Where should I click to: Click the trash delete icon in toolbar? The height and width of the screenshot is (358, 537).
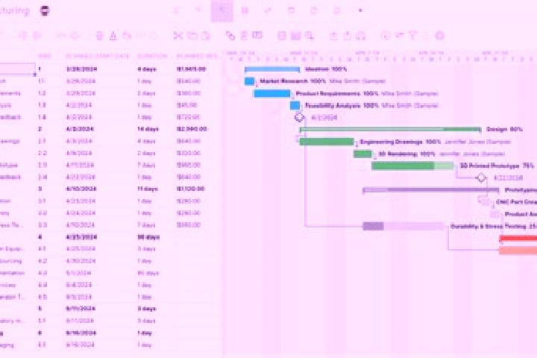point(99,35)
